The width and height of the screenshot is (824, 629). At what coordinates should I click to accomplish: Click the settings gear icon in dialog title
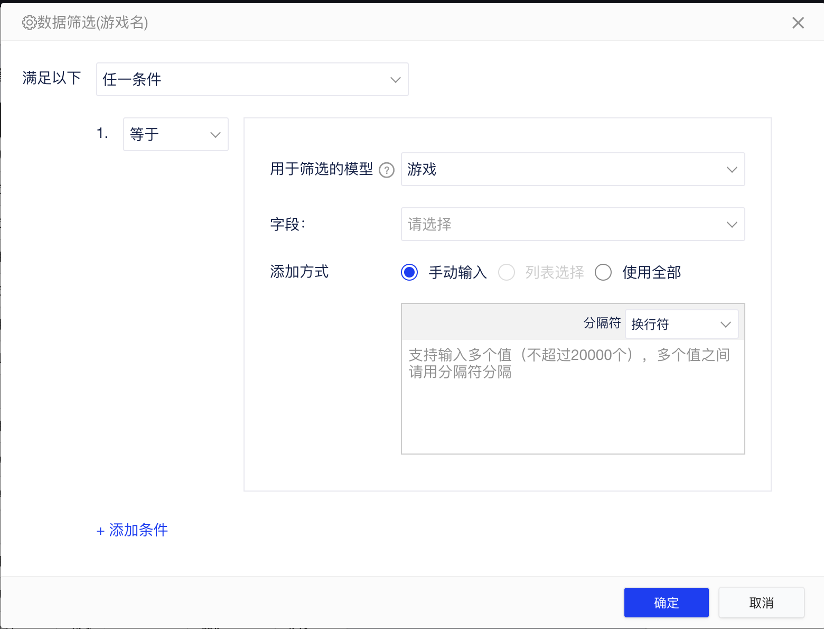coord(29,23)
